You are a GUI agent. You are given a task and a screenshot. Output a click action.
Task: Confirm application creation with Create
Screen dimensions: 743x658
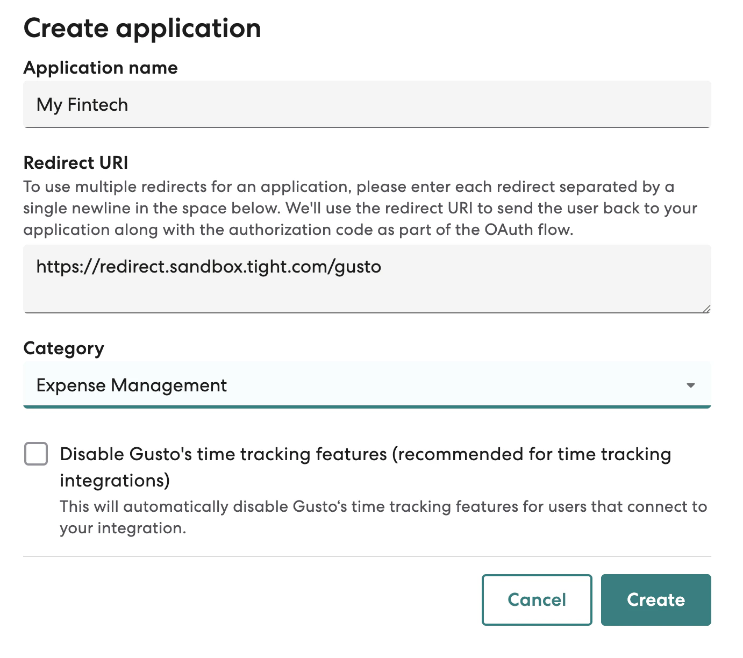(x=656, y=599)
